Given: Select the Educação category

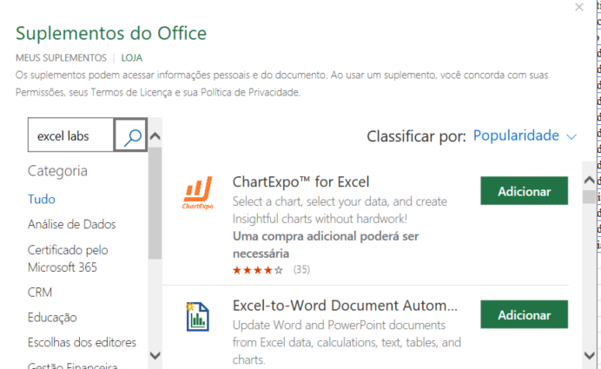Looking at the screenshot, I should pos(52,317).
